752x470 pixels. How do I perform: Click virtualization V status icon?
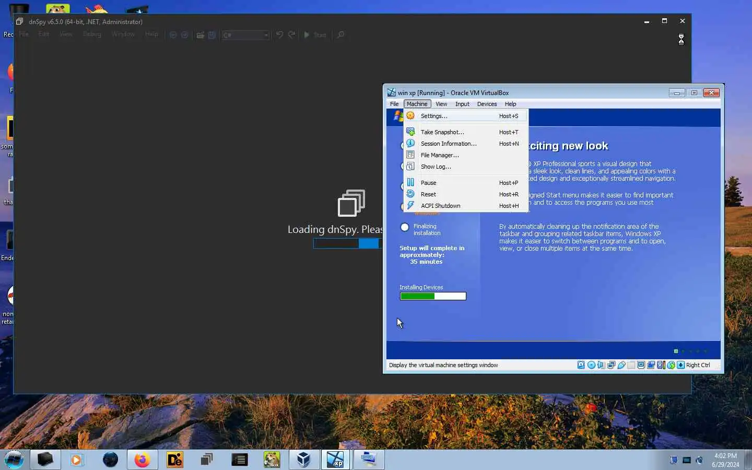[x=661, y=365]
